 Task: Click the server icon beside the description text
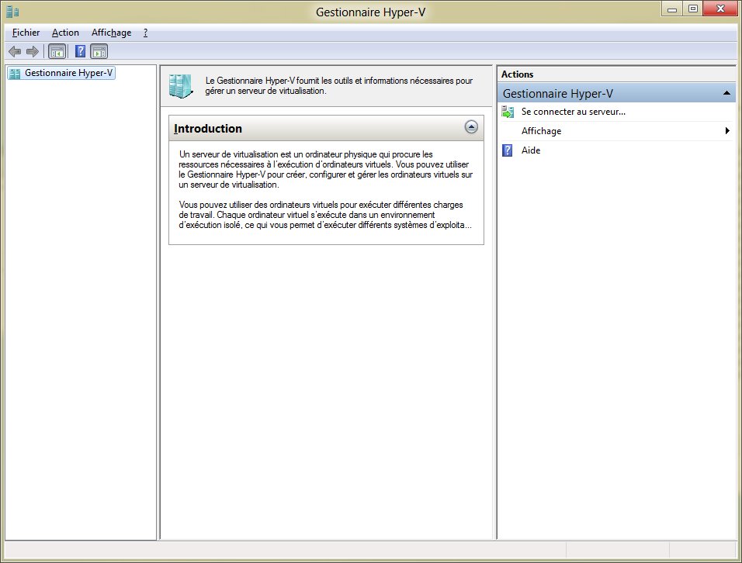pyautogui.click(x=181, y=85)
